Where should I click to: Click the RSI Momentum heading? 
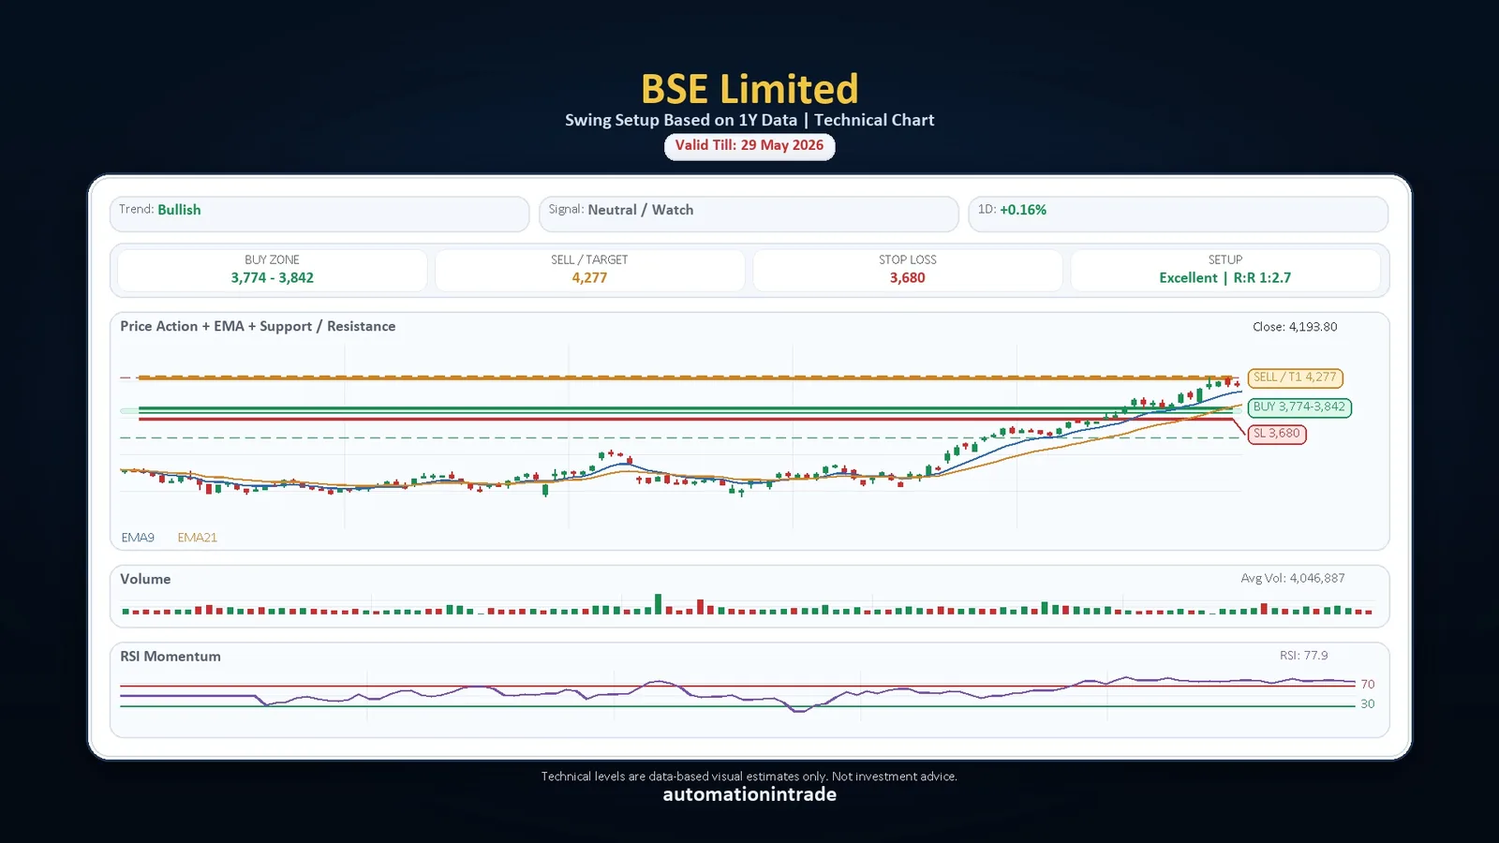tap(171, 657)
